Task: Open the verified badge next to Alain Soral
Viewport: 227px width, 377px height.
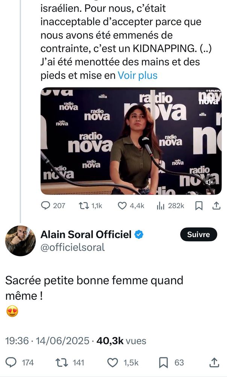Action: [139, 234]
